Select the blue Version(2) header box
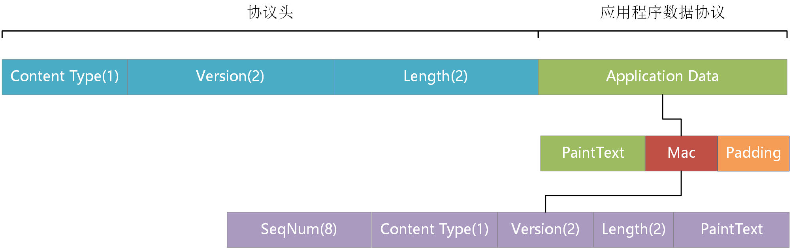Viewport: 791px width, 248px height. 230,77
